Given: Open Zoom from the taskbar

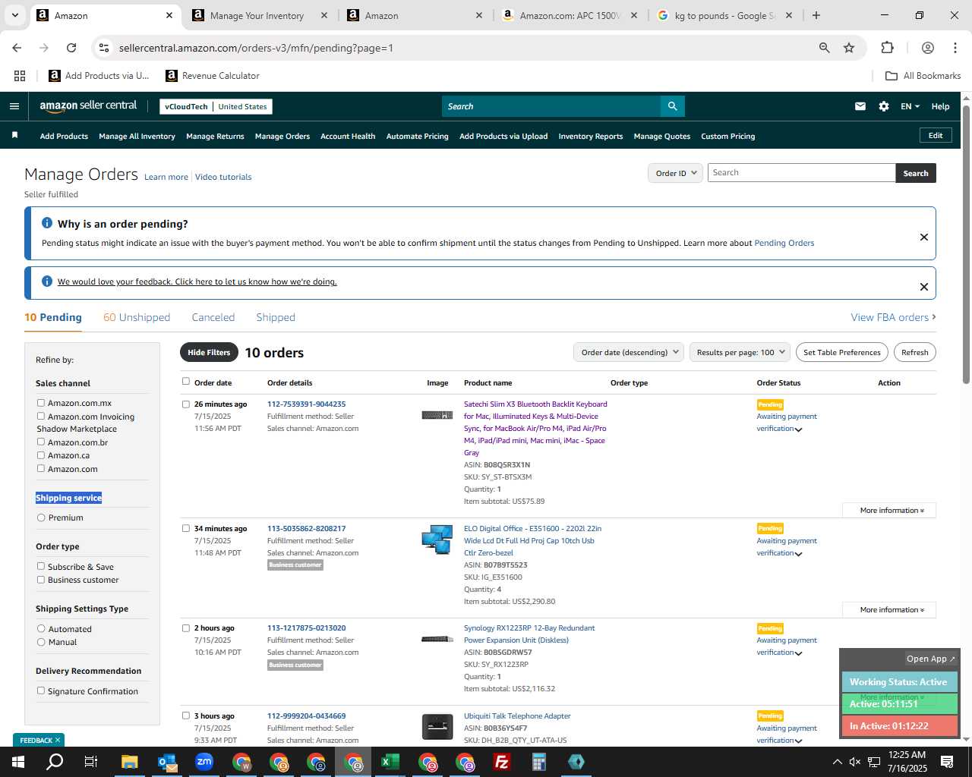Looking at the screenshot, I should [204, 762].
